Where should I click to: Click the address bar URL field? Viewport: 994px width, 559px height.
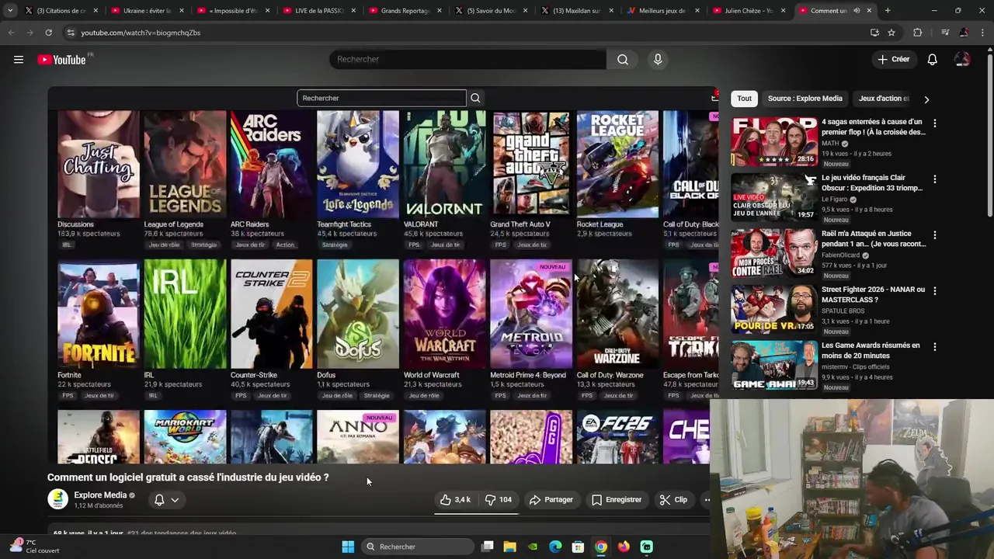466,33
